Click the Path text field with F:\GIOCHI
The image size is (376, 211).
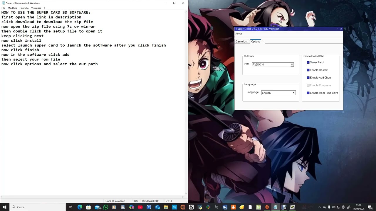click(x=271, y=64)
